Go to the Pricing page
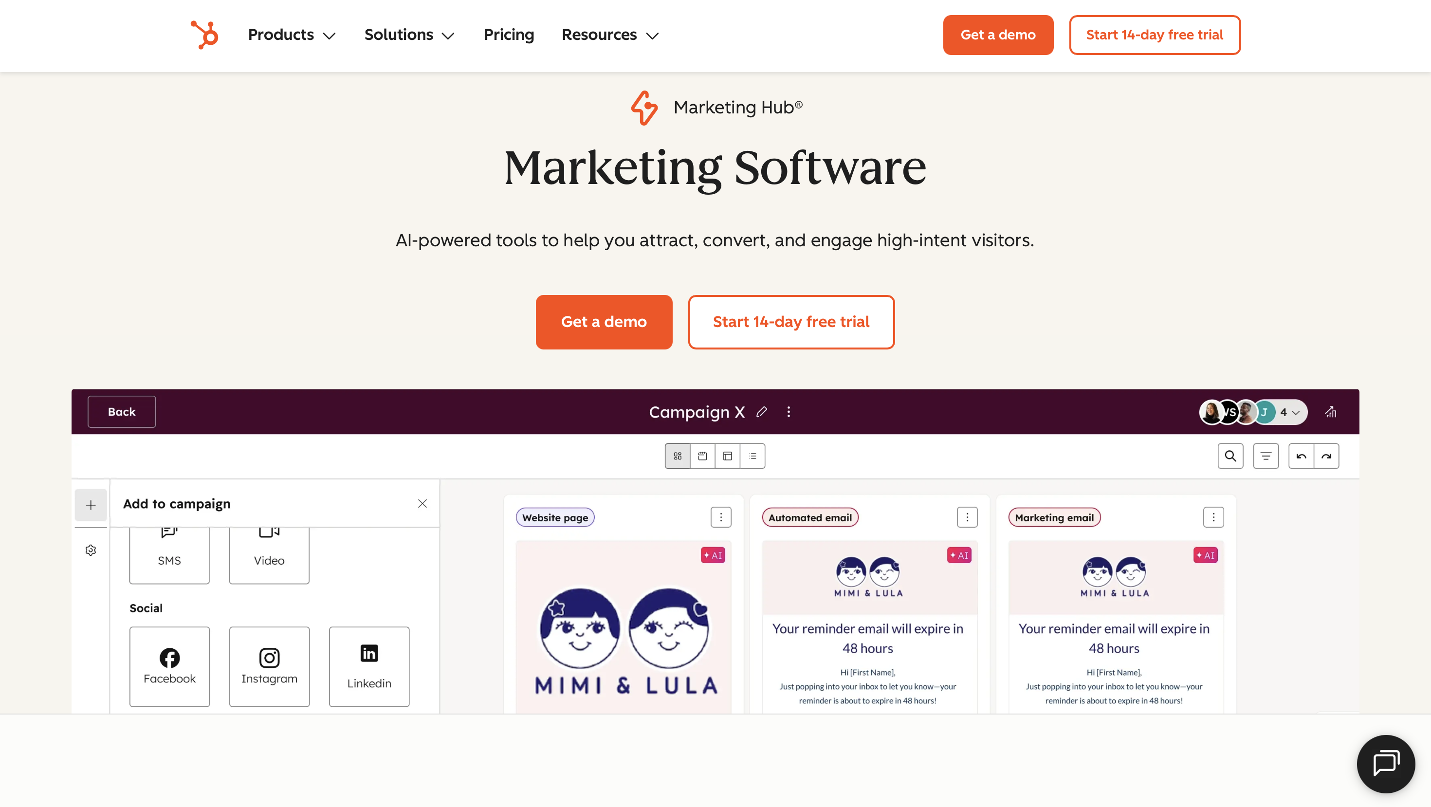The height and width of the screenshot is (807, 1431). point(509,35)
